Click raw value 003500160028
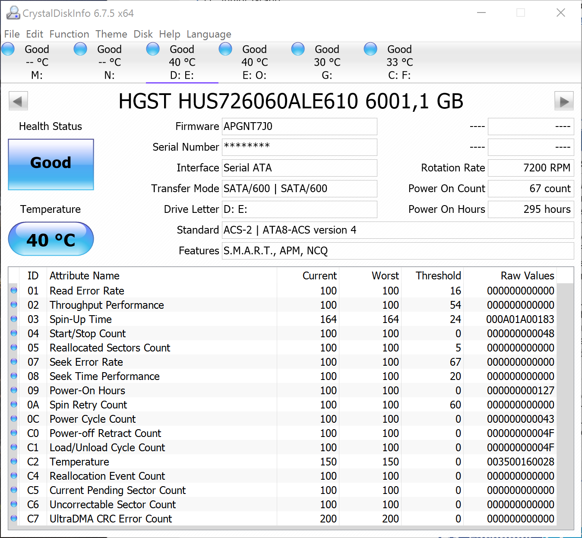The height and width of the screenshot is (538, 582). pyautogui.click(x=521, y=462)
